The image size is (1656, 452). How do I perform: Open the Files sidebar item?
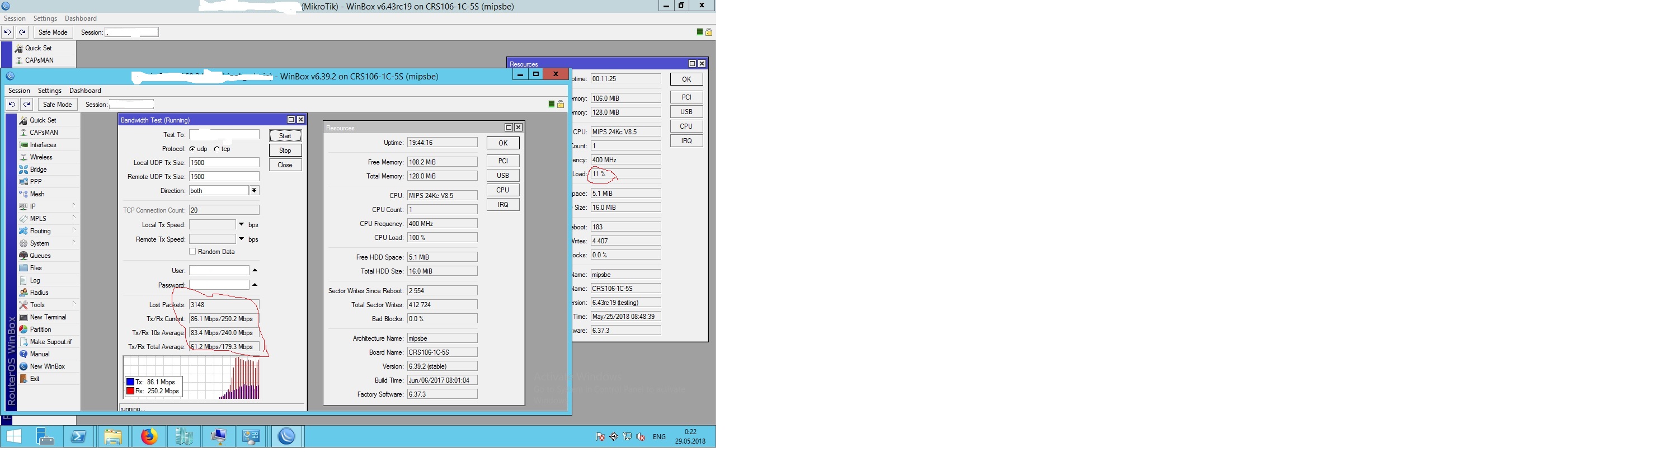point(36,268)
